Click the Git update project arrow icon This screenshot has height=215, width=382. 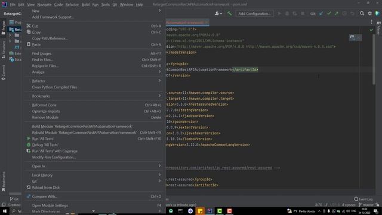[321, 13]
